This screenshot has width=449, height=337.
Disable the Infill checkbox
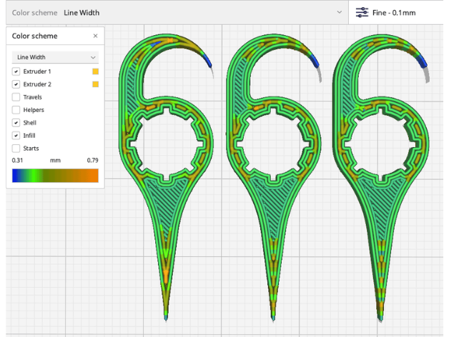pyautogui.click(x=16, y=136)
